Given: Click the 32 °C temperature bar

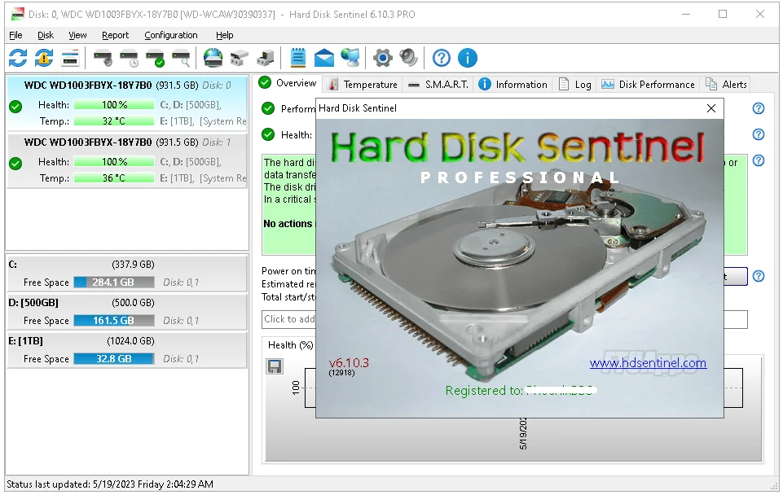Looking at the screenshot, I should pyautogui.click(x=114, y=120).
